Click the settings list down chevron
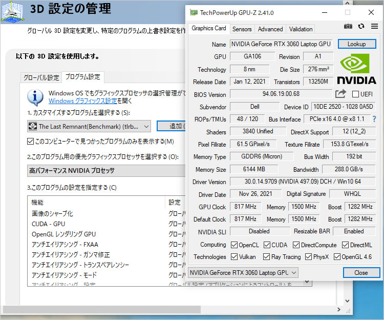 click(x=307, y=282)
